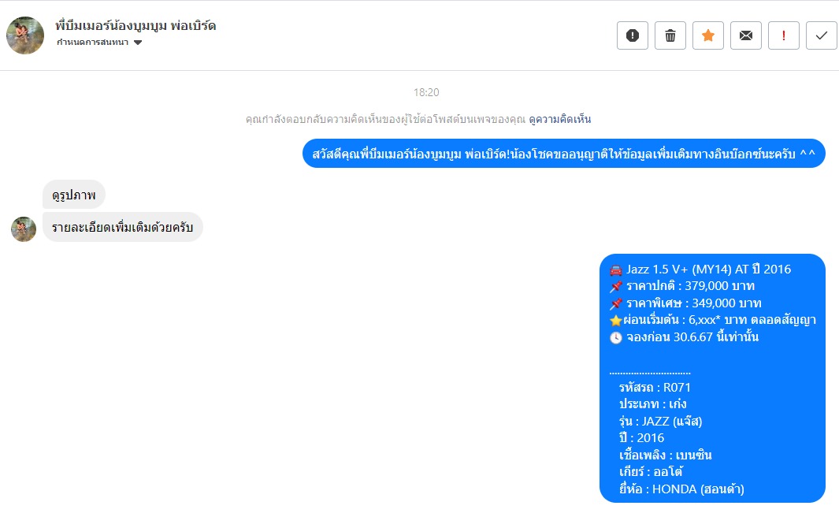Click the spam report exclamation circle icon

pyautogui.click(x=633, y=35)
